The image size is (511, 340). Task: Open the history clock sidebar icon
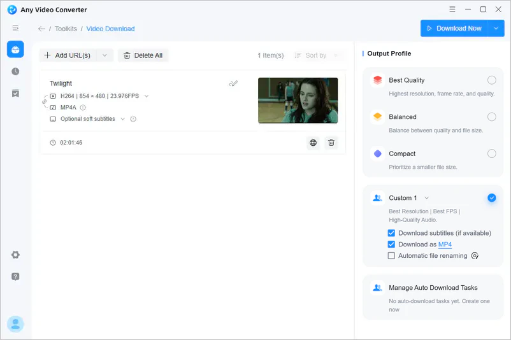(x=15, y=71)
